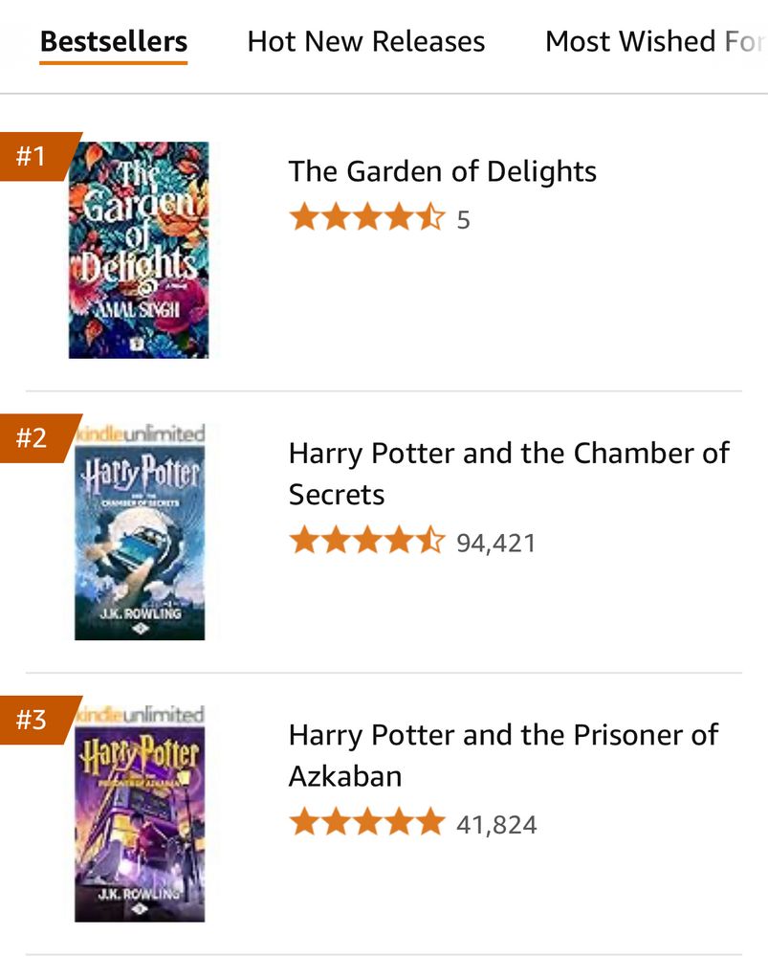
Task: Open The Garden of Delights cover image
Action: pos(139,250)
